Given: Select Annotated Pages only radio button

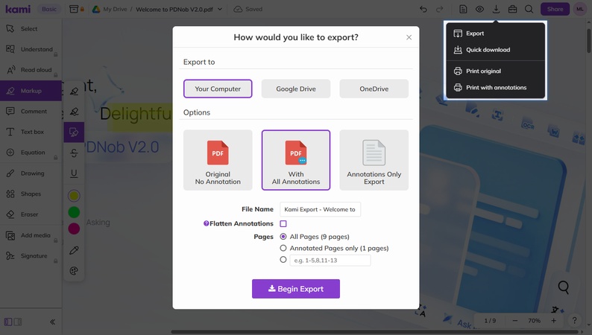Looking at the screenshot, I should 283,248.
